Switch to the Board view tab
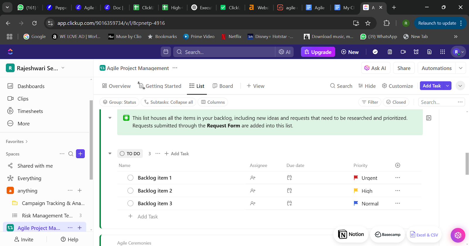 tap(223, 86)
